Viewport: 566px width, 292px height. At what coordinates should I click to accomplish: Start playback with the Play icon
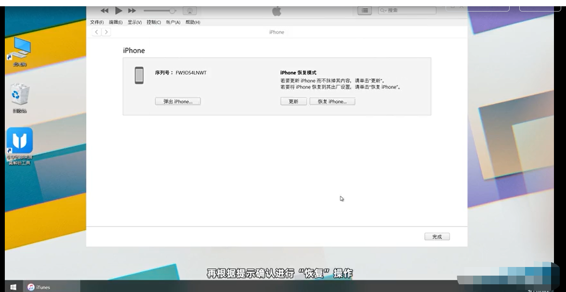[118, 11]
